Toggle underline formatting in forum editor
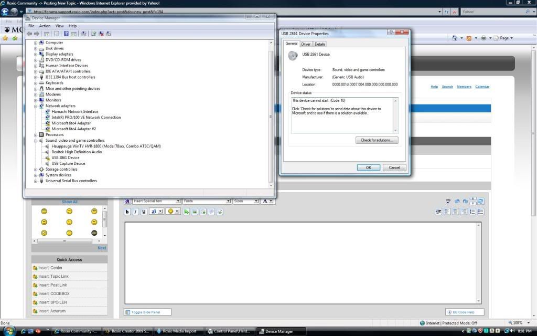537x336 pixels. click(144, 212)
